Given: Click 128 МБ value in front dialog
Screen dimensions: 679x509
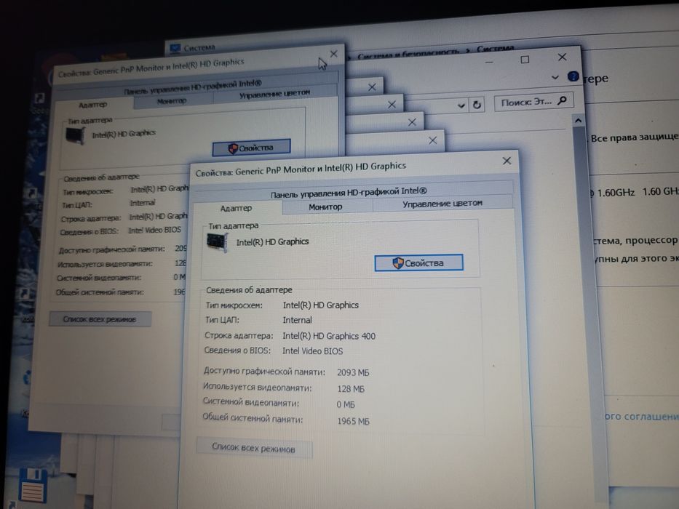Looking at the screenshot, I should click(x=351, y=389).
